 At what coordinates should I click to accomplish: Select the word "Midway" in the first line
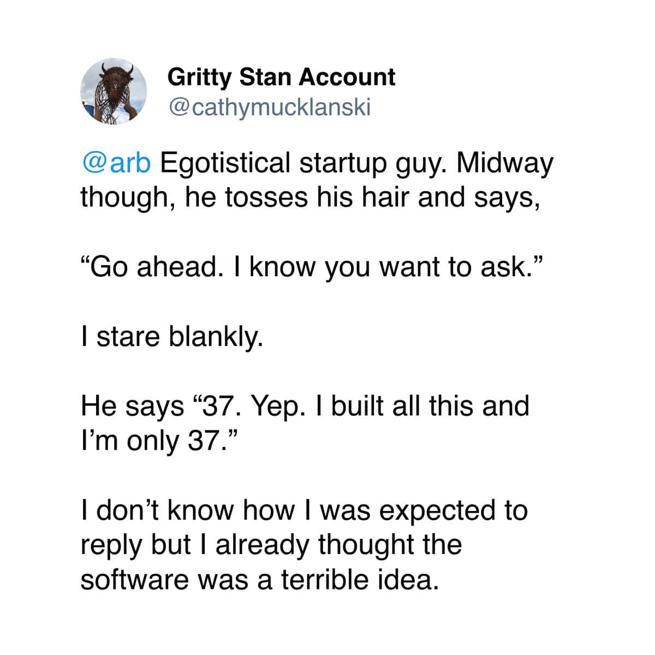[x=504, y=163]
